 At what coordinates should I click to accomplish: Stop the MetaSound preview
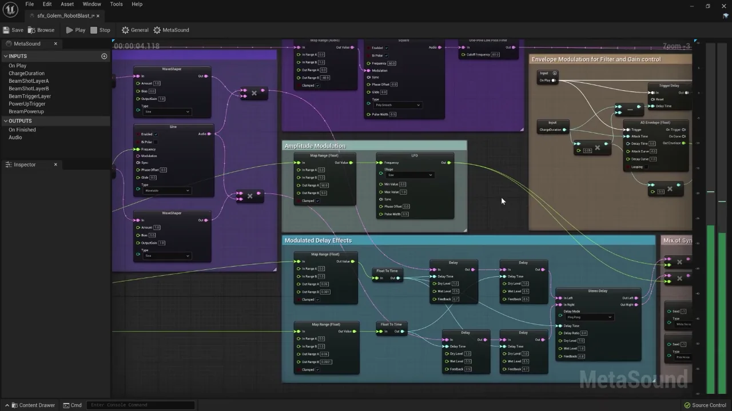point(100,30)
